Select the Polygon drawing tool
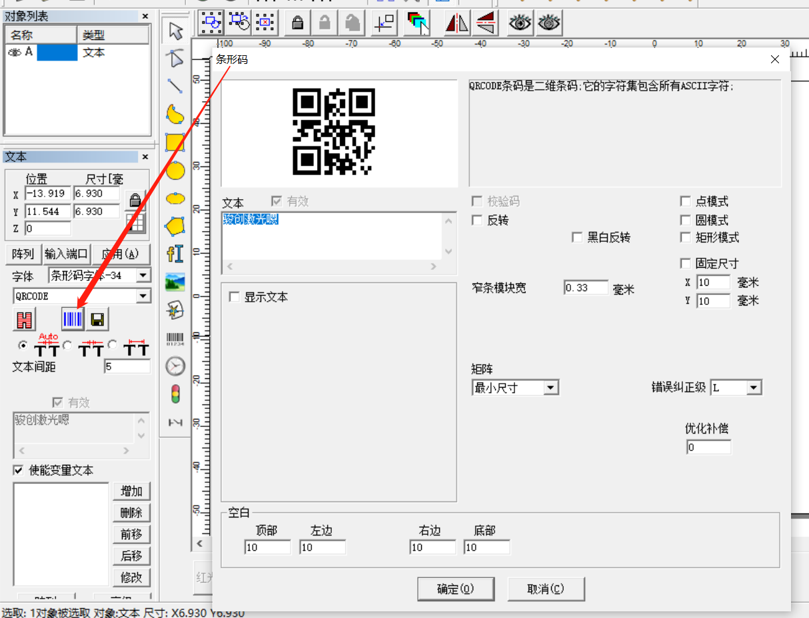The width and height of the screenshot is (809, 618). [175, 226]
